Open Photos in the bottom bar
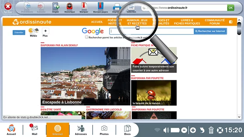Viewport: 244px width, 137px height. pos(104,130)
